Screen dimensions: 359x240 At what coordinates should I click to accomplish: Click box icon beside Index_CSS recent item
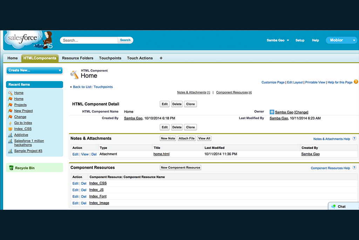coord(10,129)
